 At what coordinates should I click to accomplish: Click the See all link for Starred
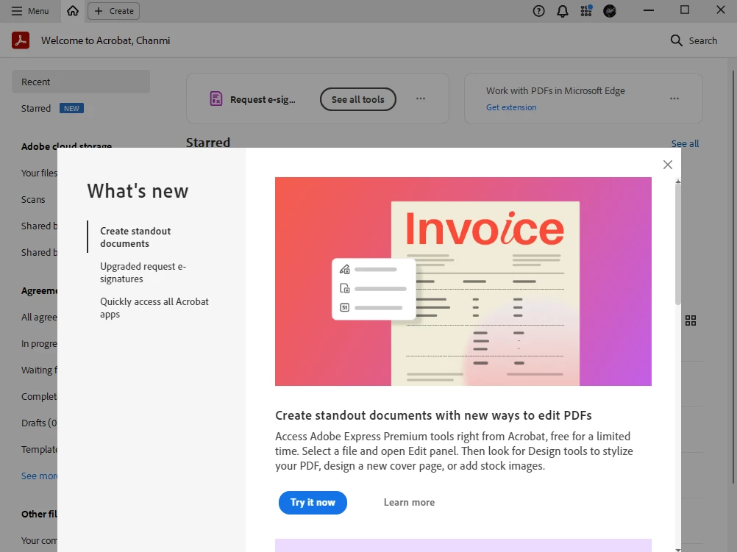(x=685, y=144)
